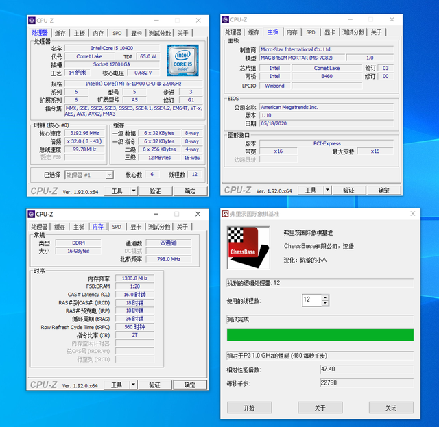This screenshot has height=427, width=439.
Task: Open the 主板 tab in processor window
Action: click(x=80, y=33)
